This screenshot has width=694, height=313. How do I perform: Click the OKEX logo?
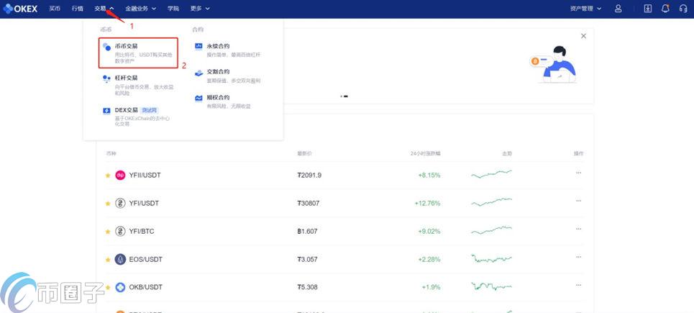20,9
